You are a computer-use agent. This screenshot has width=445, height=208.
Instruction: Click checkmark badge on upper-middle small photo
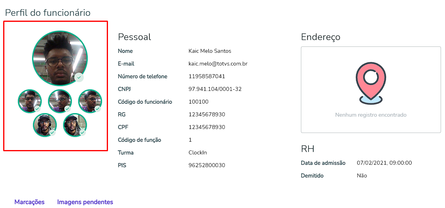(67, 108)
